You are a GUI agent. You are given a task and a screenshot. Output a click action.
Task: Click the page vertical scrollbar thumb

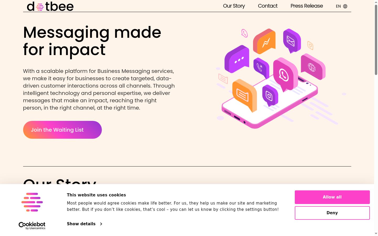pyautogui.click(x=376, y=40)
